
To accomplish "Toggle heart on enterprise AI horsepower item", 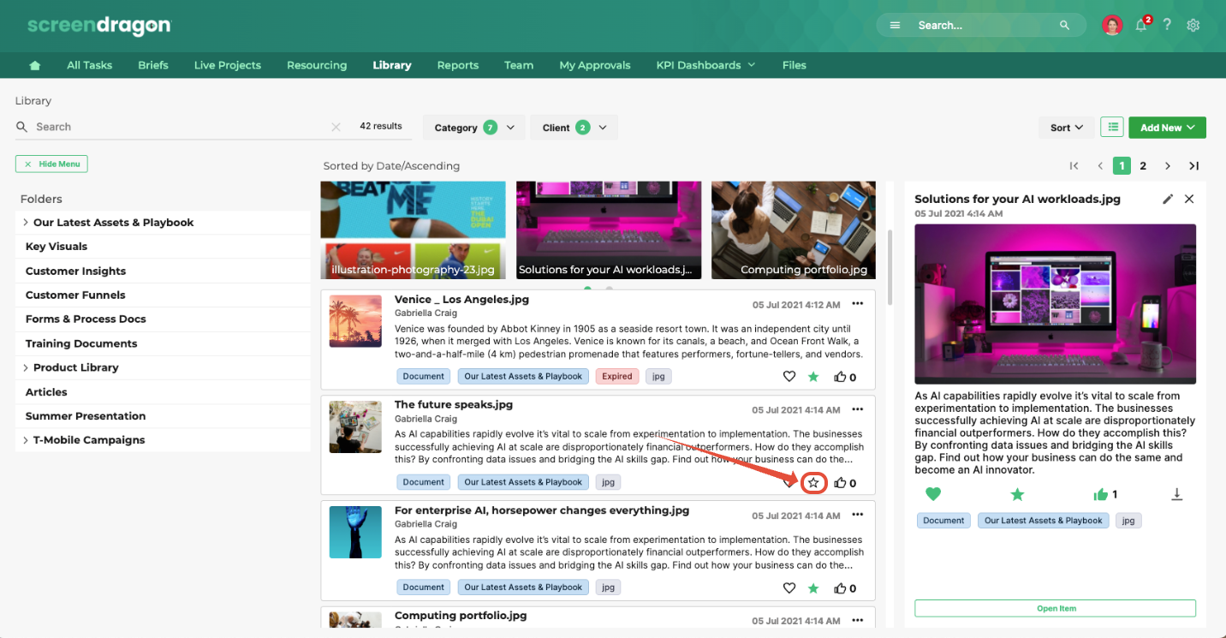I will pos(789,587).
